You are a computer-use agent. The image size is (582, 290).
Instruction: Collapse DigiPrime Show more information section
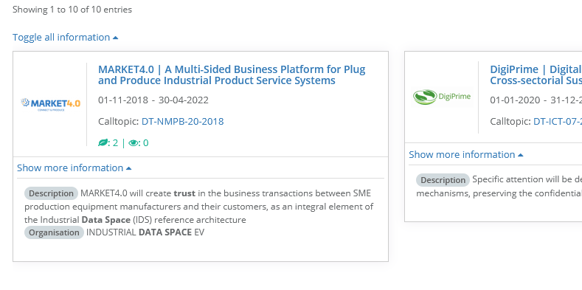[x=466, y=154]
